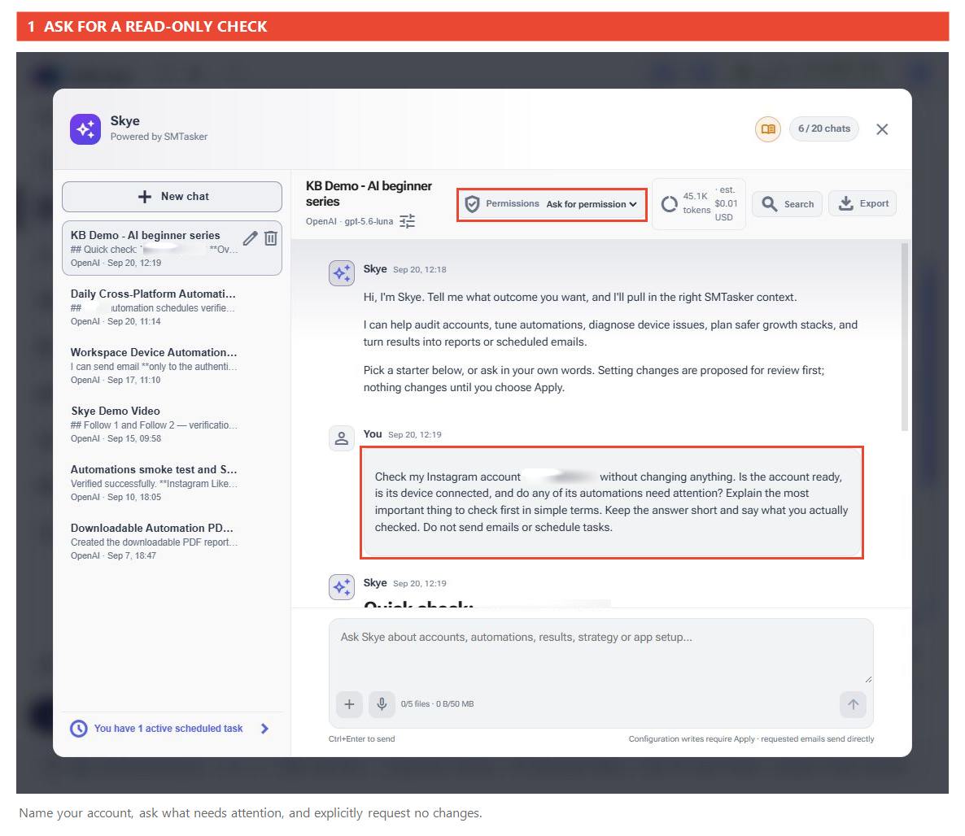This screenshot has height=836, width=965.
Task: Open Downloadable Automation PD... chat
Action: pyautogui.click(x=172, y=541)
